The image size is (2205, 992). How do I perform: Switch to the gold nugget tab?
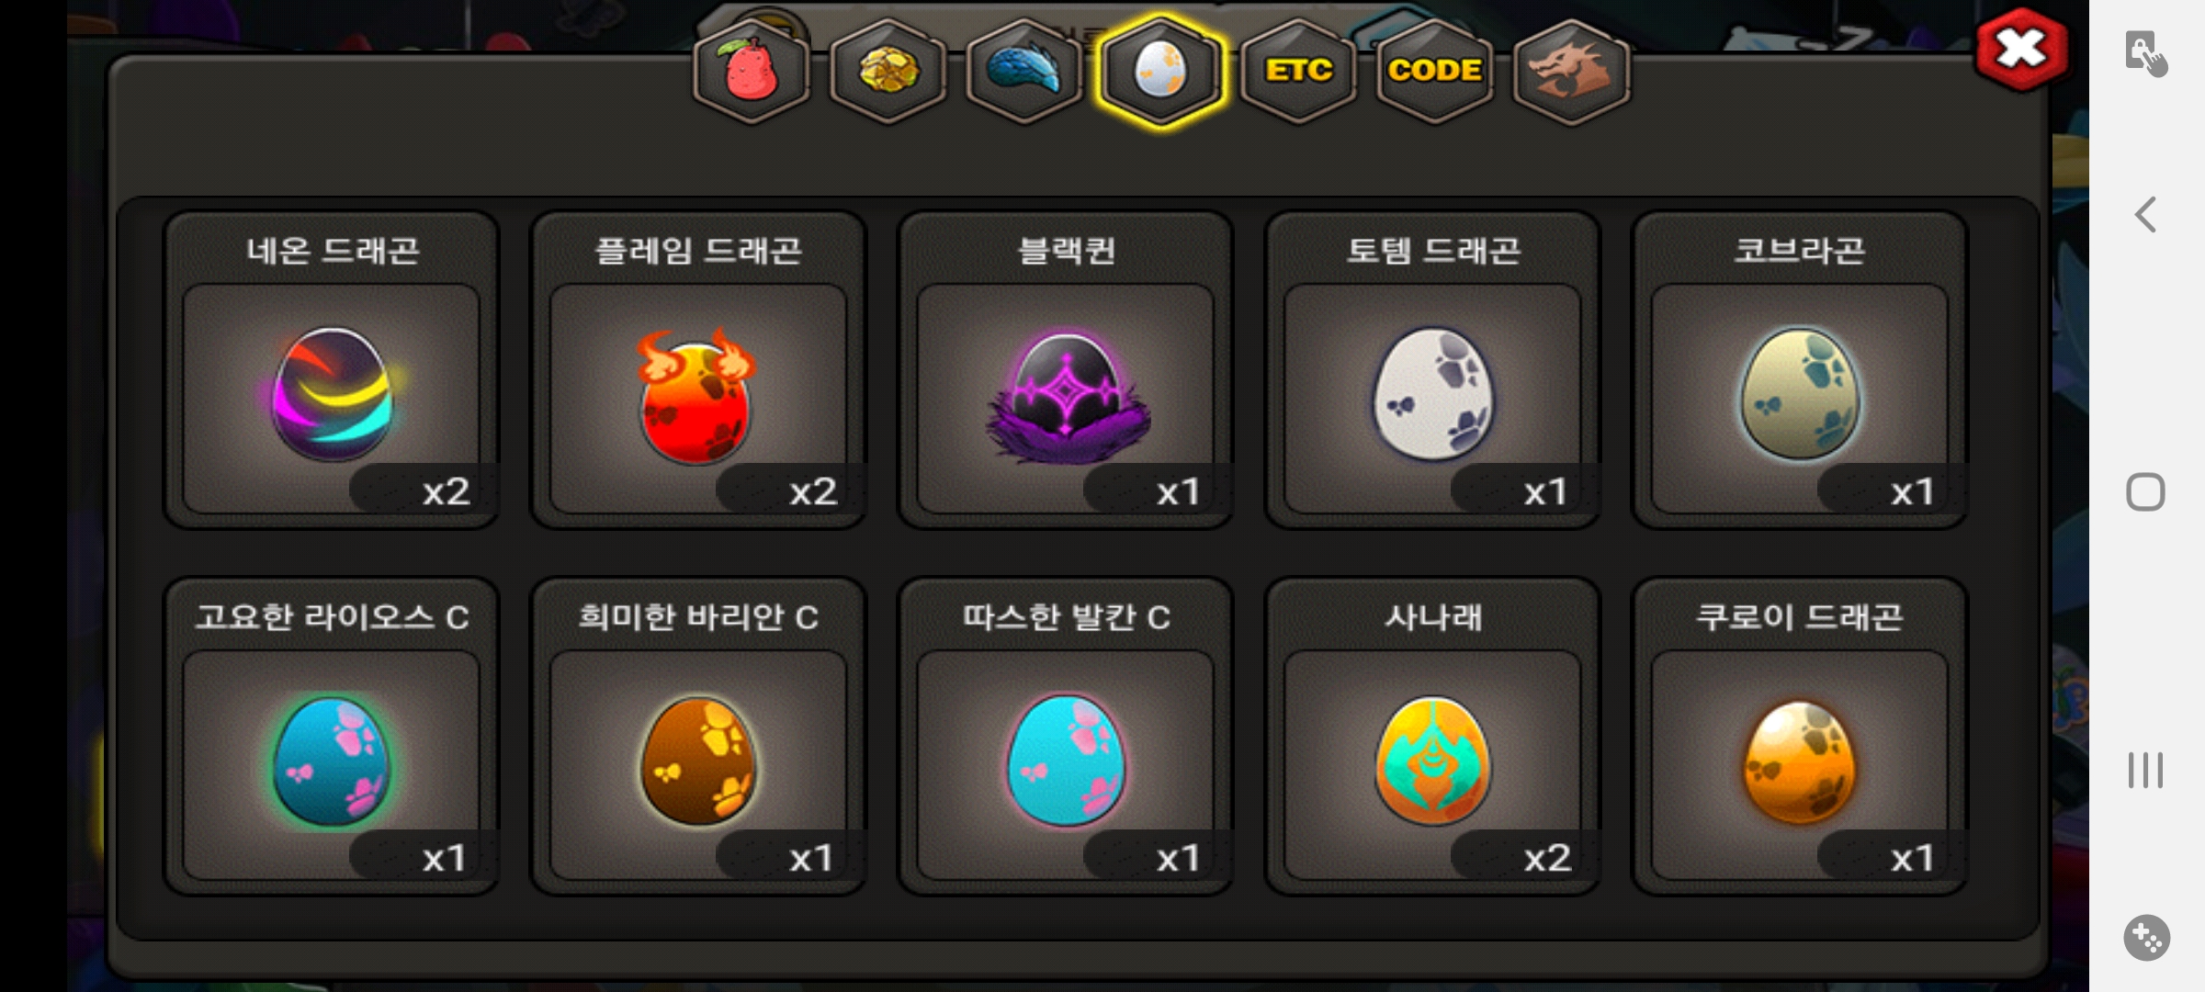tap(888, 72)
